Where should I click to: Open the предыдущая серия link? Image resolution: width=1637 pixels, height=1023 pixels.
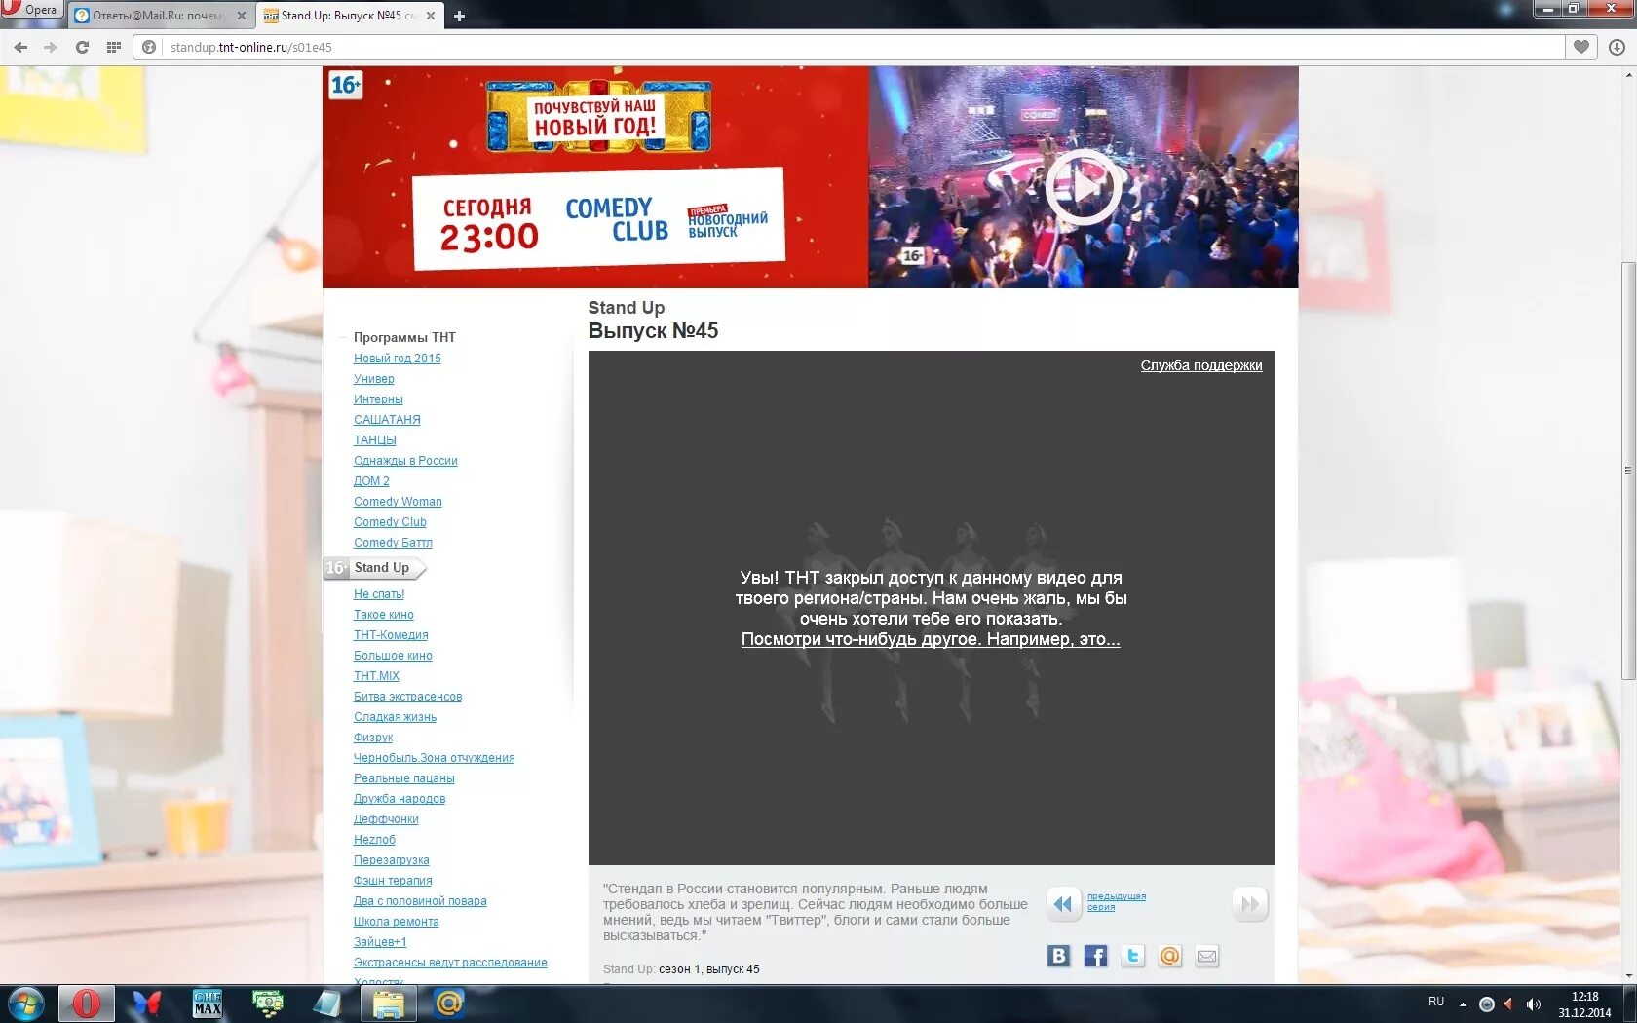[1117, 901]
